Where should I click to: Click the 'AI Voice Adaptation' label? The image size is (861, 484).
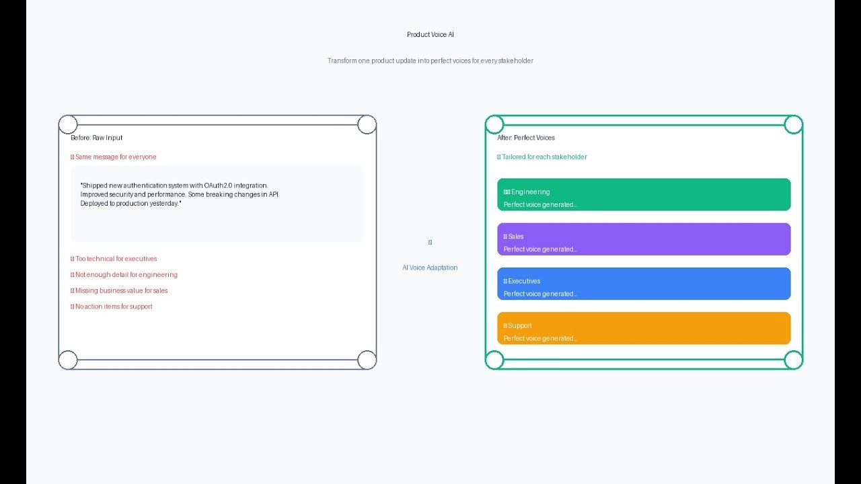[430, 267]
